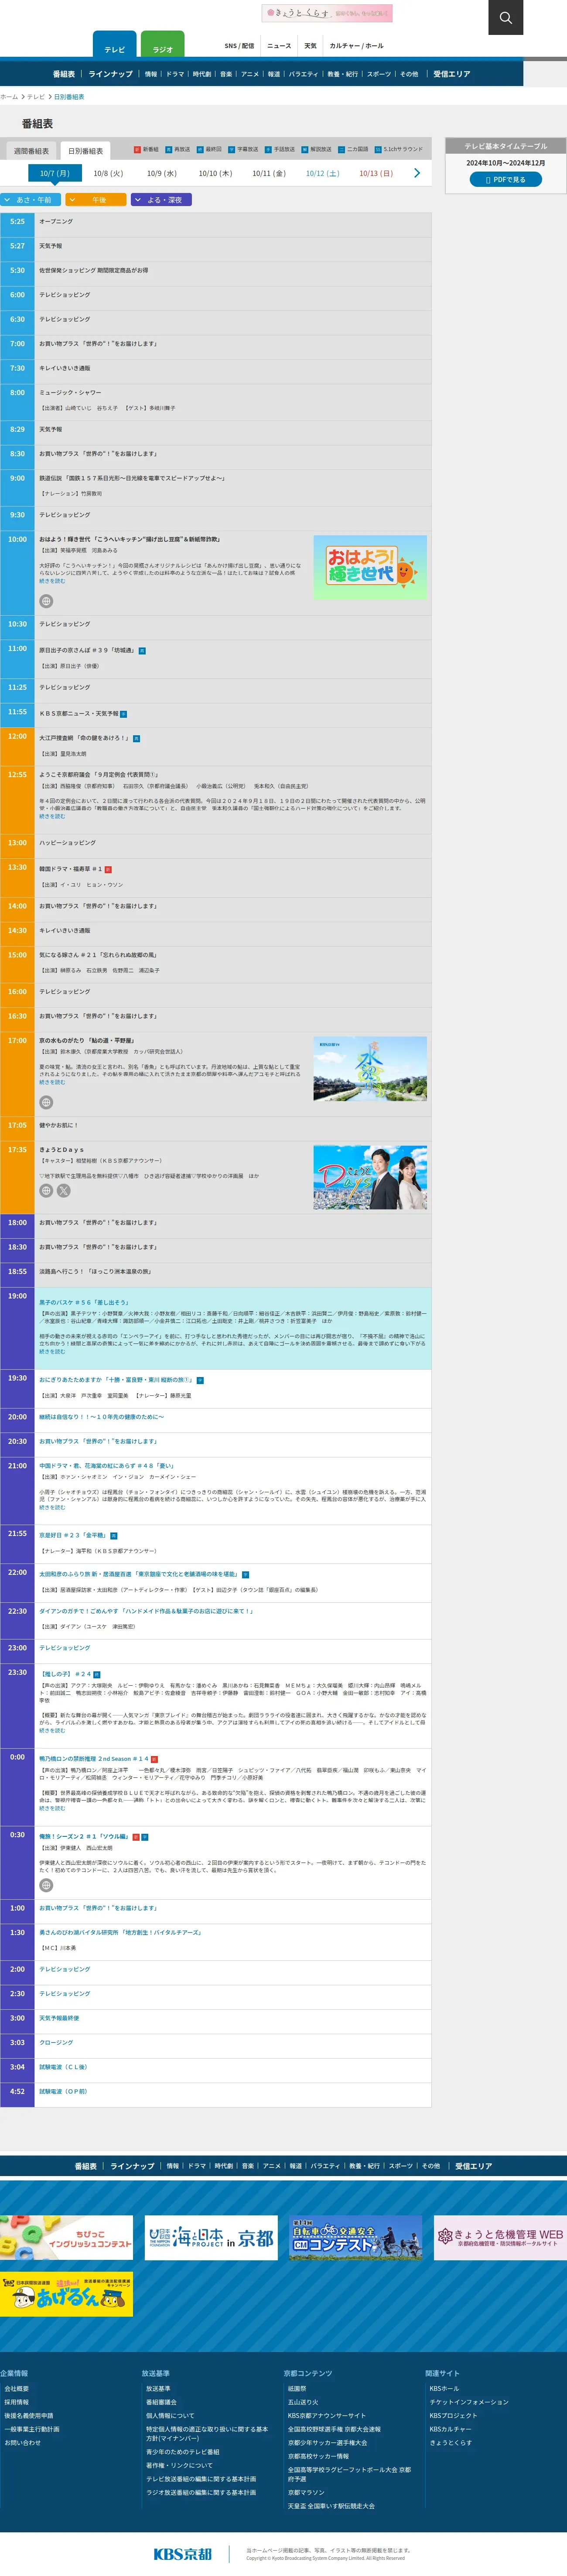
Task: Open the ちびっこイングリッシュコンテスト banner
Action: point(66,2237)
